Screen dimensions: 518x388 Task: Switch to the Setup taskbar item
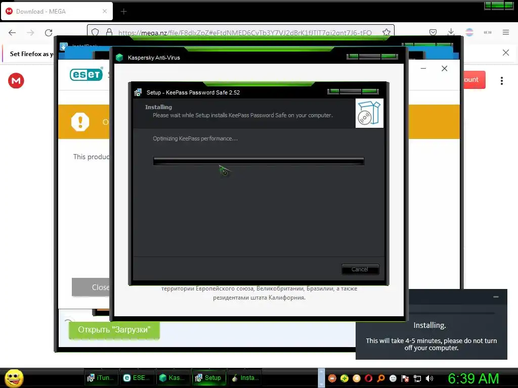208,378
